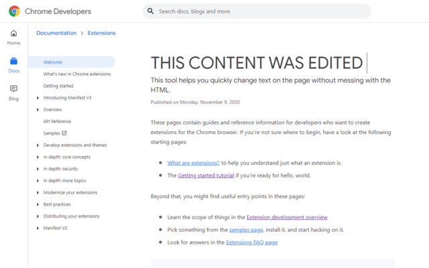Expand the Overview section arrow
Image resolution: width=429 pixels, height=268 pixels.
point(38,110)
